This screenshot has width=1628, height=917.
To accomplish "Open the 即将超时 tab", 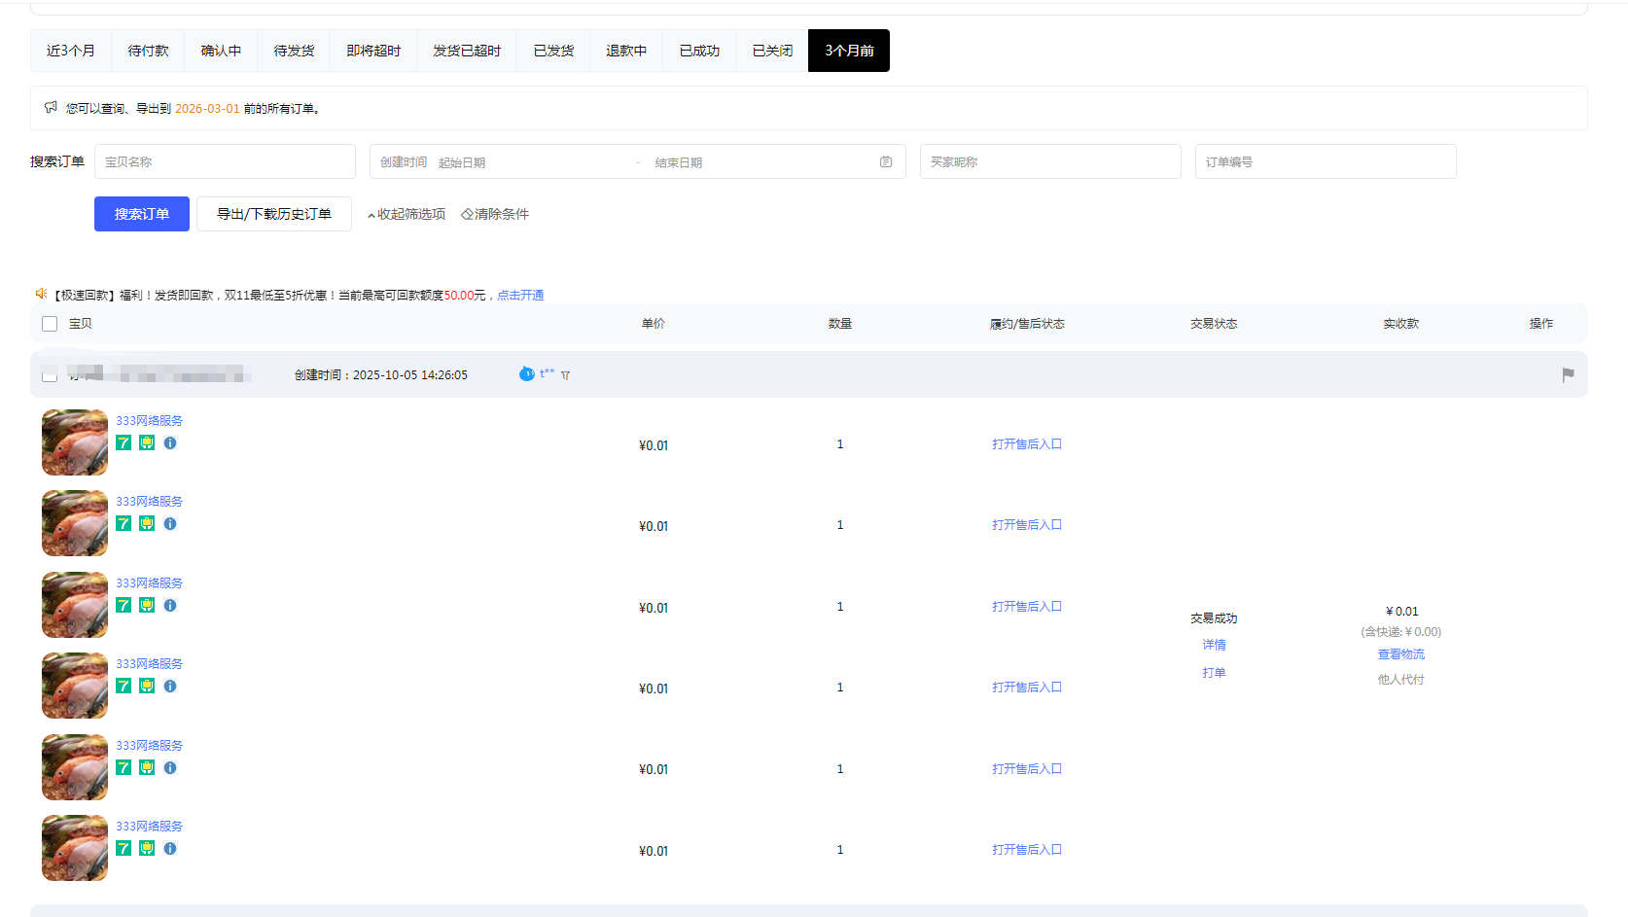I will pyautogui.click(x=373, y=51).
